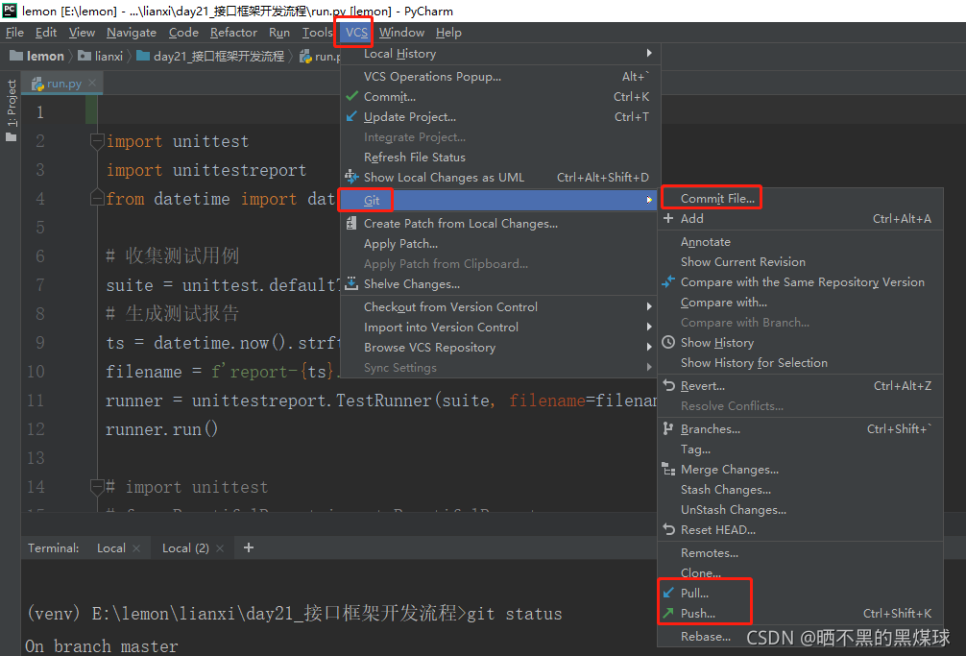Collapse the import block fold marker at line 2
The image size is (966, 656).
point(97,142)
